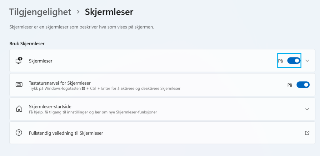Click the keyboard icon for Tastatursnarvei
Screen dimensions: 320x156
(x=19, y=85)
